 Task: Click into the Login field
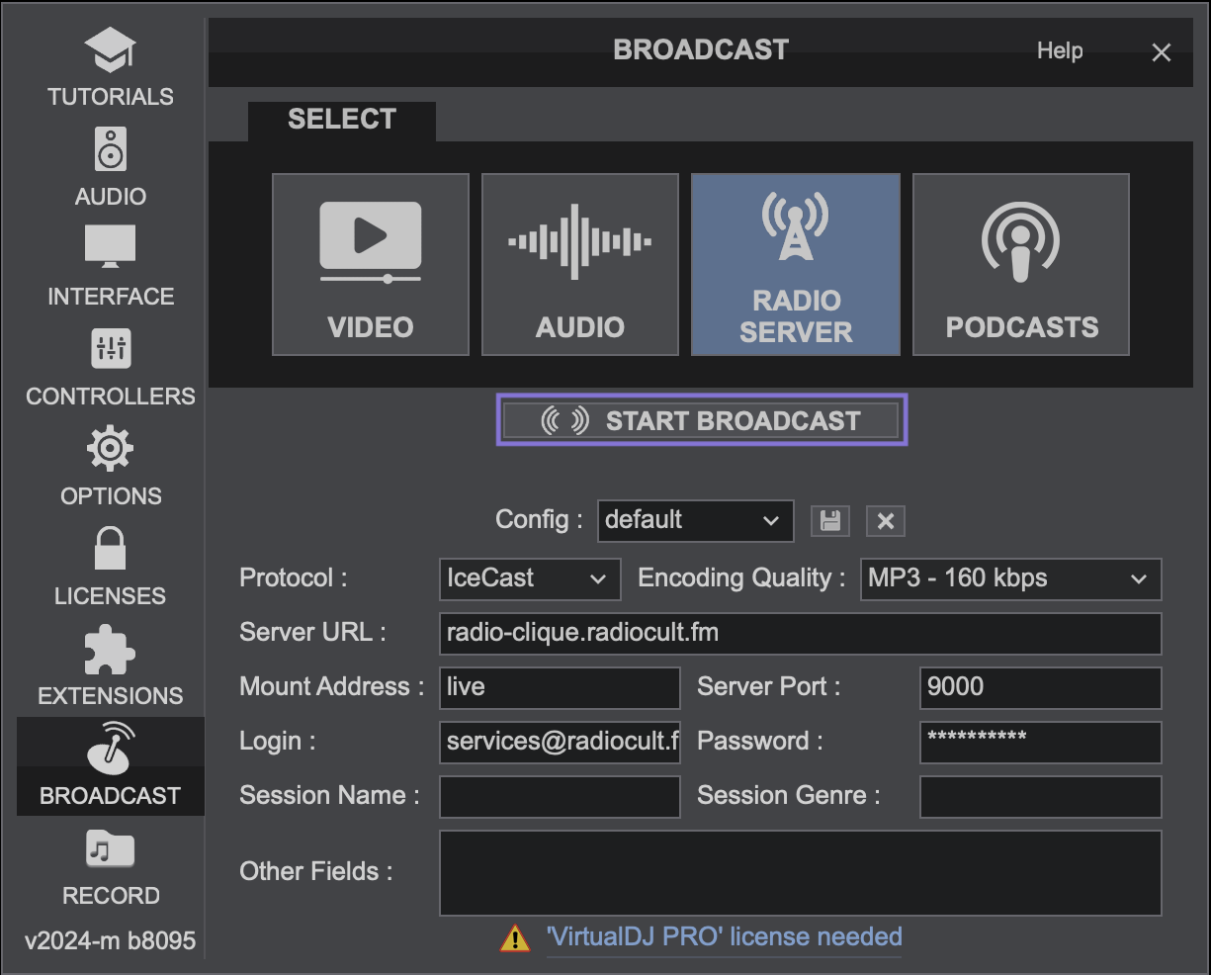(x=560, y=742)
